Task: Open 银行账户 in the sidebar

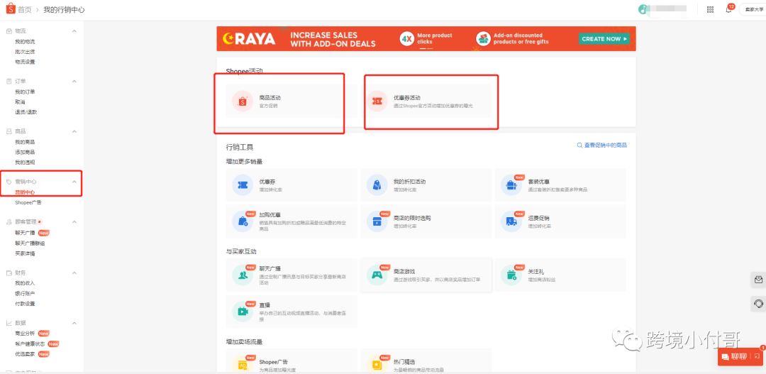Action: click(25, 293)
